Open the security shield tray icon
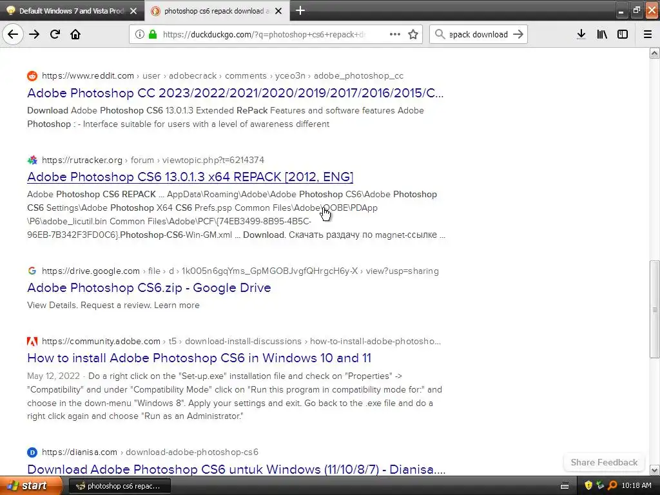Image resolution: width=660 pixels, height=495 pixels. 588,486
